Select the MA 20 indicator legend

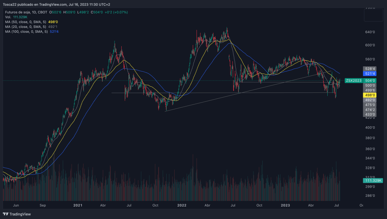coord(26,27)
